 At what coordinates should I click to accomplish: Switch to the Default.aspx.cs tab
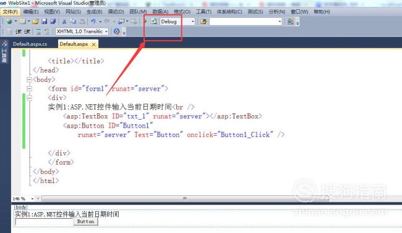(30, 44)
